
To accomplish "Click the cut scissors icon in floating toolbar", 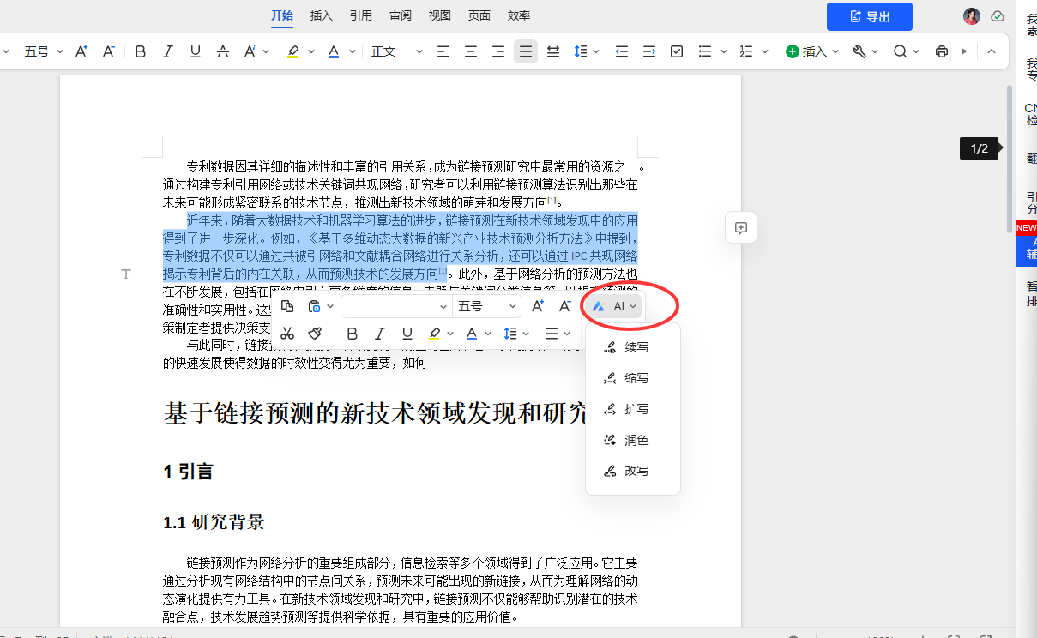I will click(287, 334).
